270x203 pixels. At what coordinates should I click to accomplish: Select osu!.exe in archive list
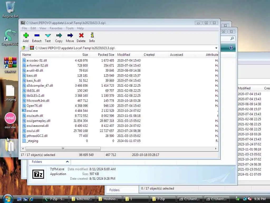coord(32,110)
